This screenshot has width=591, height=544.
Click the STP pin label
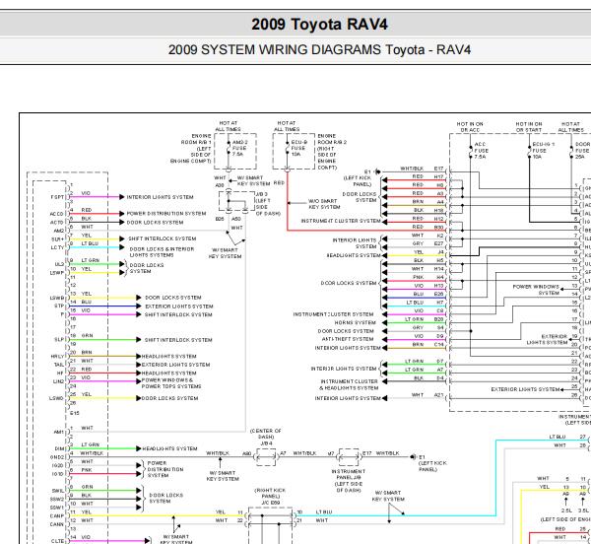59,306
